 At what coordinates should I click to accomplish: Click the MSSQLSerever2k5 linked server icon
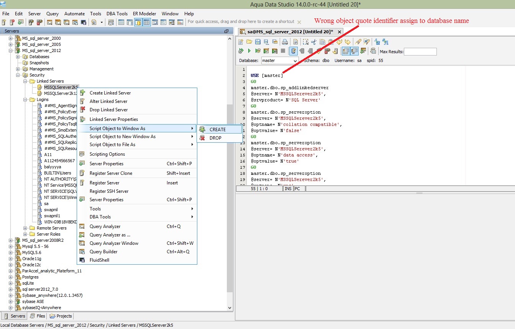40,87
